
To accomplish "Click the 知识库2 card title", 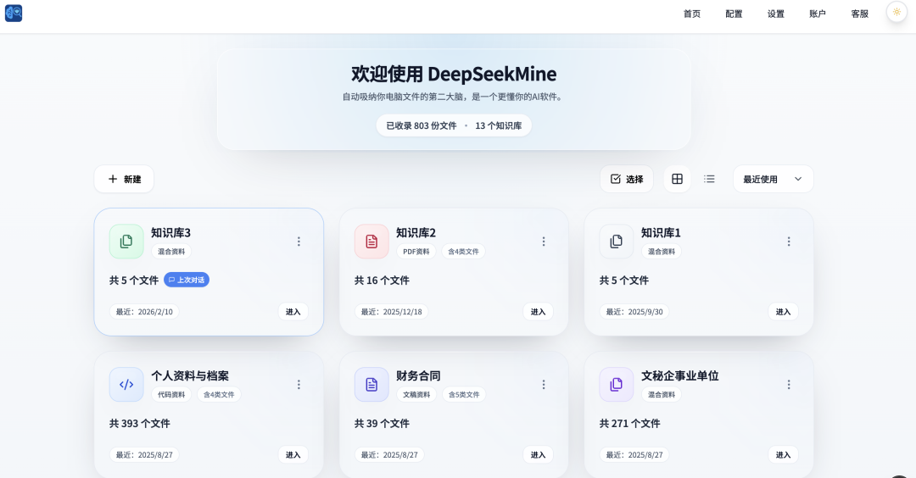I will point(416,232).
